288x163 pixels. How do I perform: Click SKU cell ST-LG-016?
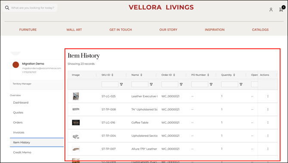108,123
